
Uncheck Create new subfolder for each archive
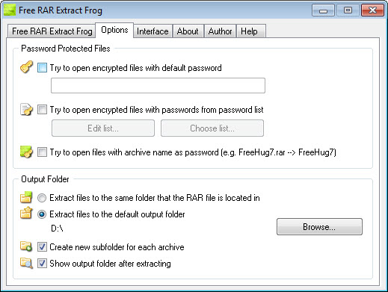pyautogui.click(x=42, y=247)
